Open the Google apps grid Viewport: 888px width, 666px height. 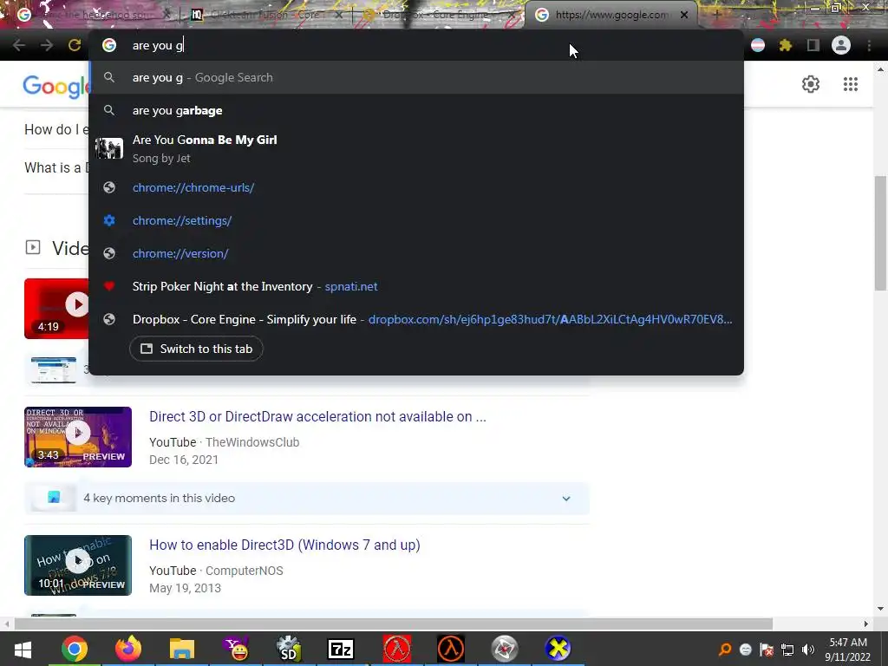850,84
